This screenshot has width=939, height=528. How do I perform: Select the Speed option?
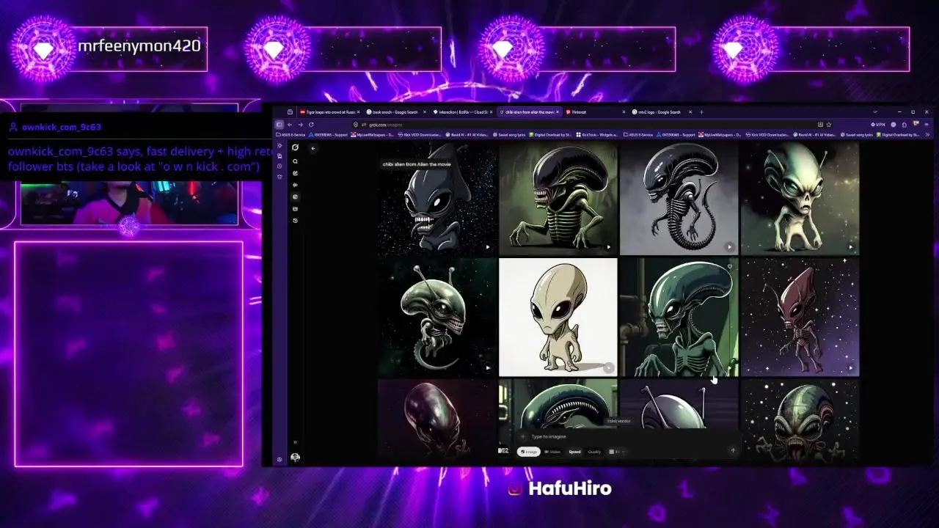[x=574, y=452]
